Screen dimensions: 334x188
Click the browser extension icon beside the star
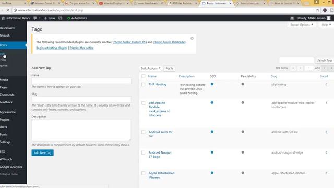(325, 10)
